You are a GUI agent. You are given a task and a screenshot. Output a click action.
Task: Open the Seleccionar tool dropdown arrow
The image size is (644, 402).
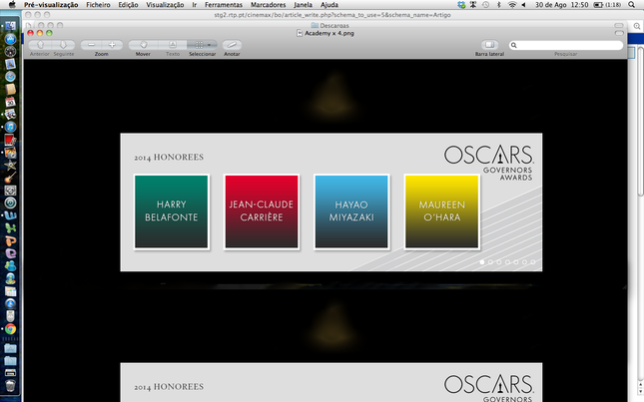[x=210, y=45]
